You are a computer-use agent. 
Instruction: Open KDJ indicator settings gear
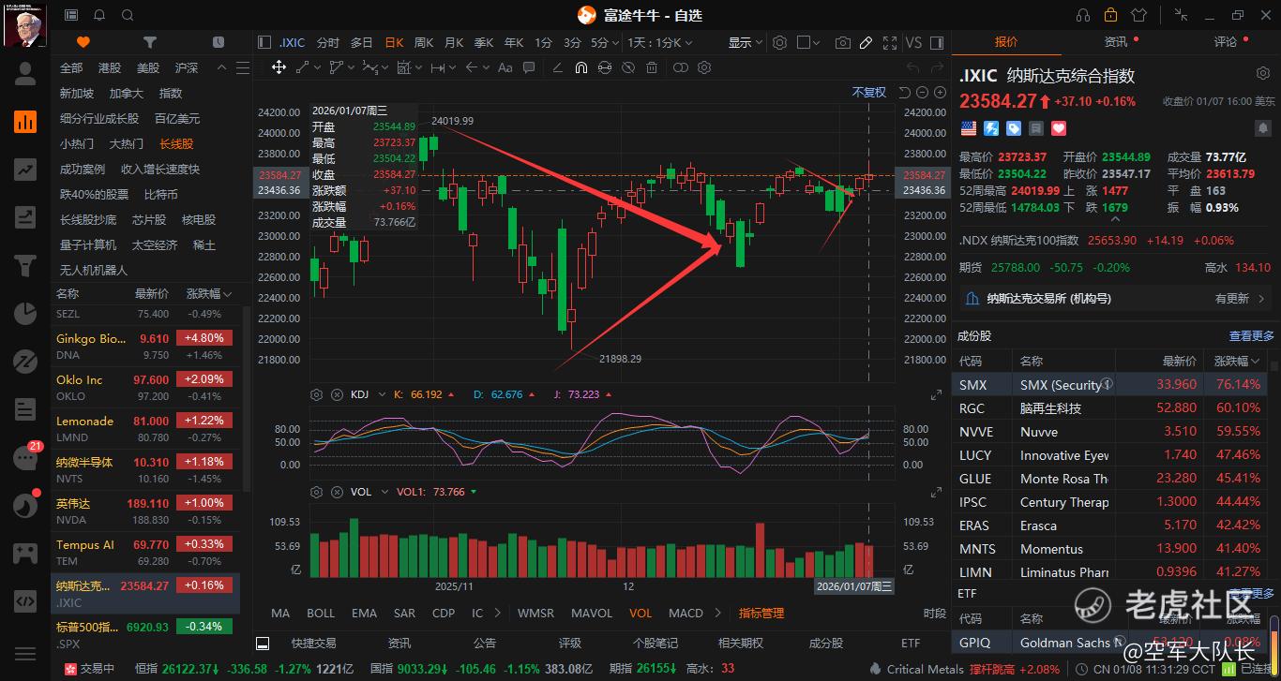(317, 394)
